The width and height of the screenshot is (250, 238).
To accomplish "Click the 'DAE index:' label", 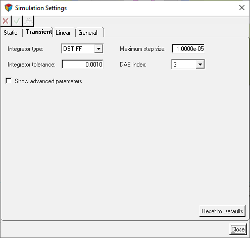I will click(133, 65).
